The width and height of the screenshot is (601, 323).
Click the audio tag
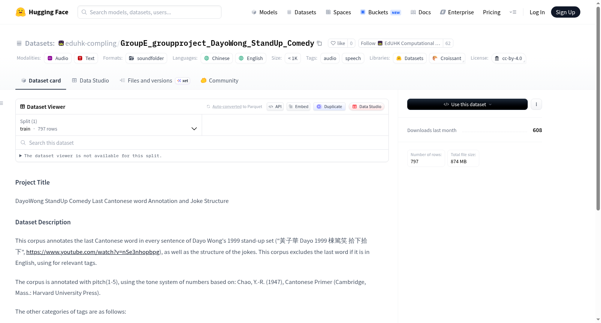(x=330, y=58)
